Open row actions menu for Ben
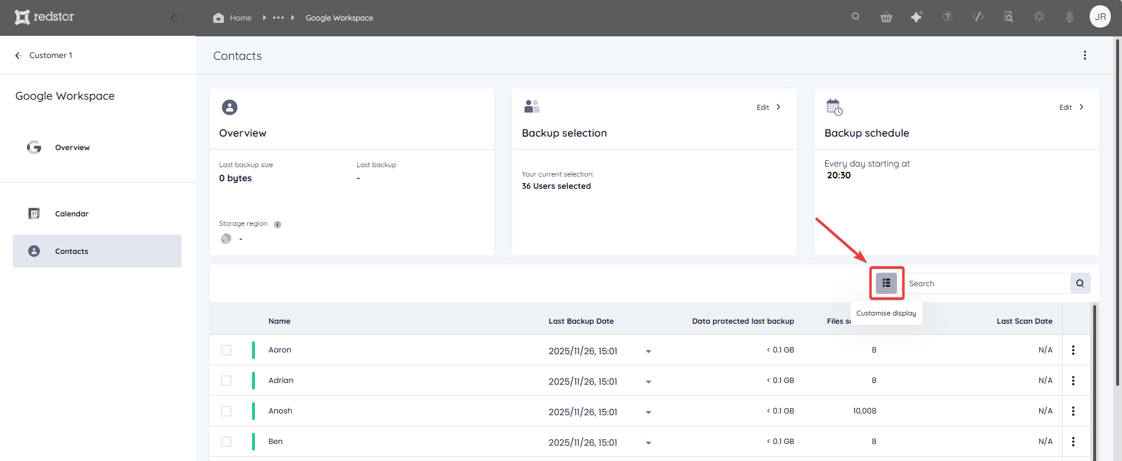 [1073, 442]
